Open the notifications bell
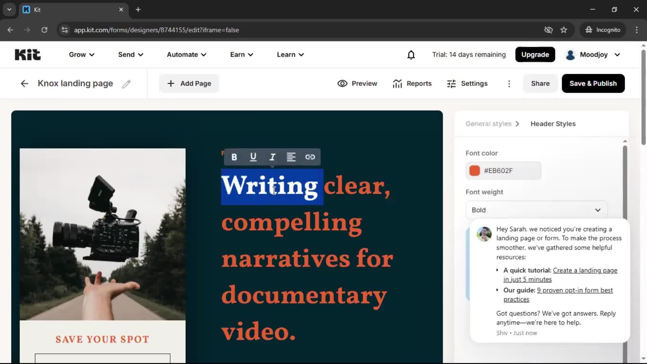Viewport: 647px width, 364px height. pyautogui.click(x=411, y=55)
